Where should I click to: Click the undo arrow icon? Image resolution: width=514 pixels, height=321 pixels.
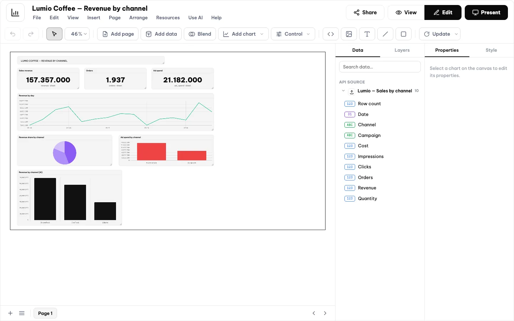coord(13,34)
